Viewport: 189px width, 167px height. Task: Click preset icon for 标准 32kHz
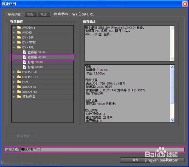tap(25, 62)
